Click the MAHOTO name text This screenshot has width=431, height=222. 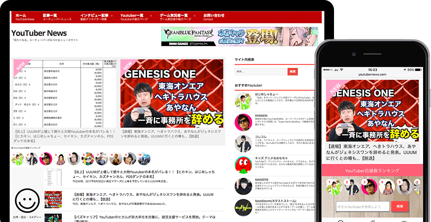262,180
